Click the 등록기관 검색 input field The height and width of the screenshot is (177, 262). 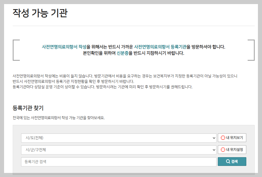(x=119, y=162)
